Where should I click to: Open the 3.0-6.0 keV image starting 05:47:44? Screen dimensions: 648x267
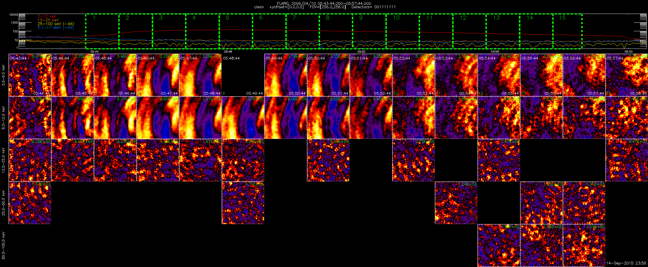point(200,75)
